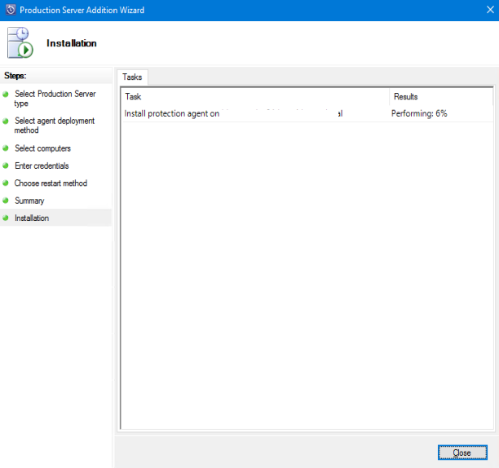Click empty area of the tasks list
Viewport: 499px width, 468px height.
coord(306,277)
